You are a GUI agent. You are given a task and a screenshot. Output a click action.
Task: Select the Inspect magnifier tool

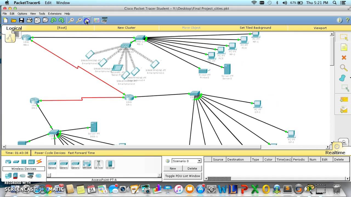[344, 68]
